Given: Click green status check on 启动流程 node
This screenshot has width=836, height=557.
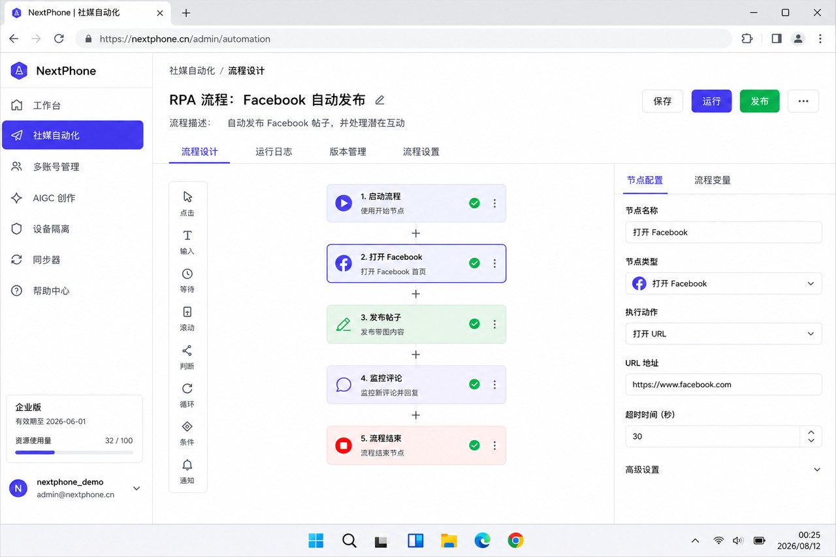Looking at the screenshot, I should tap(475, 203).
